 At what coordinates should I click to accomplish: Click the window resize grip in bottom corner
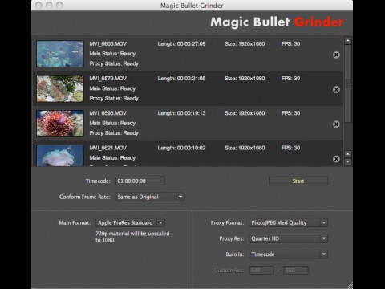pos(349,285)
